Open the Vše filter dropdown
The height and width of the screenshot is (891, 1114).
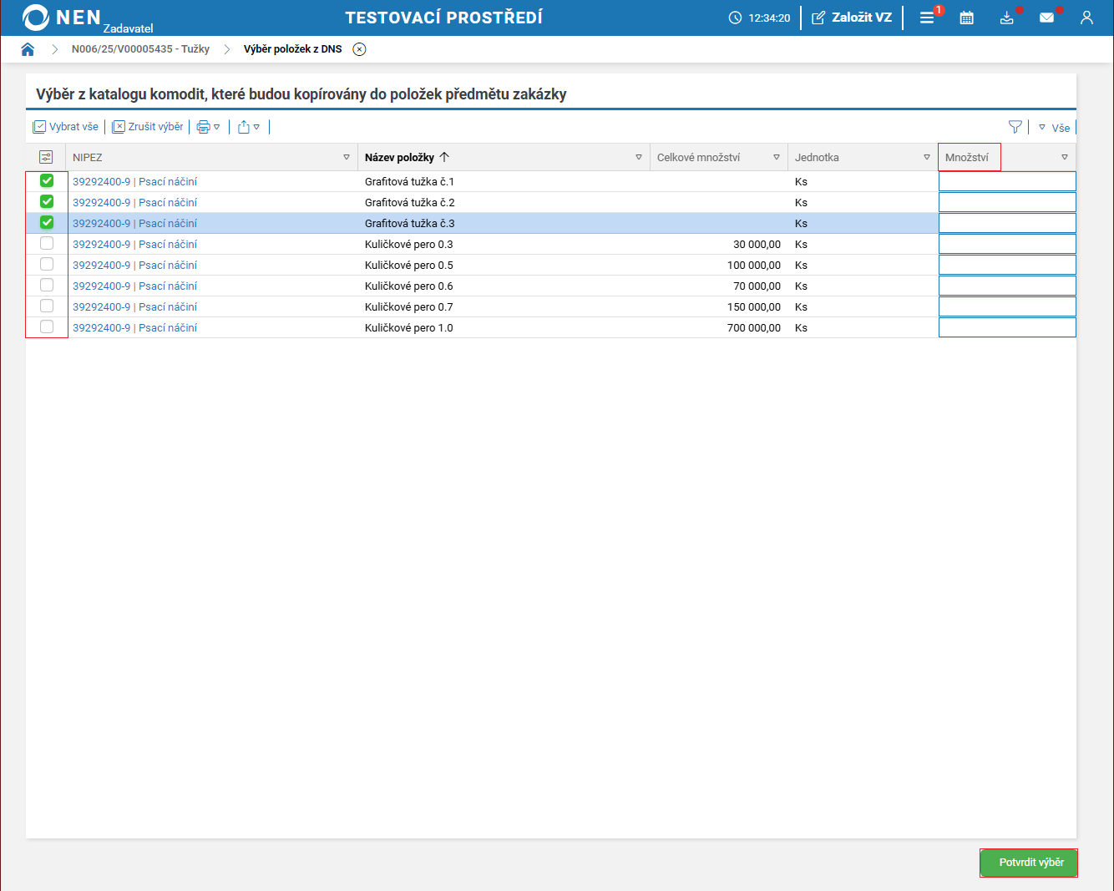point(1054,128)
